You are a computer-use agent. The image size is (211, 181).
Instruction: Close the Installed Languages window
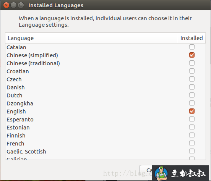click(x=6, y=5)
